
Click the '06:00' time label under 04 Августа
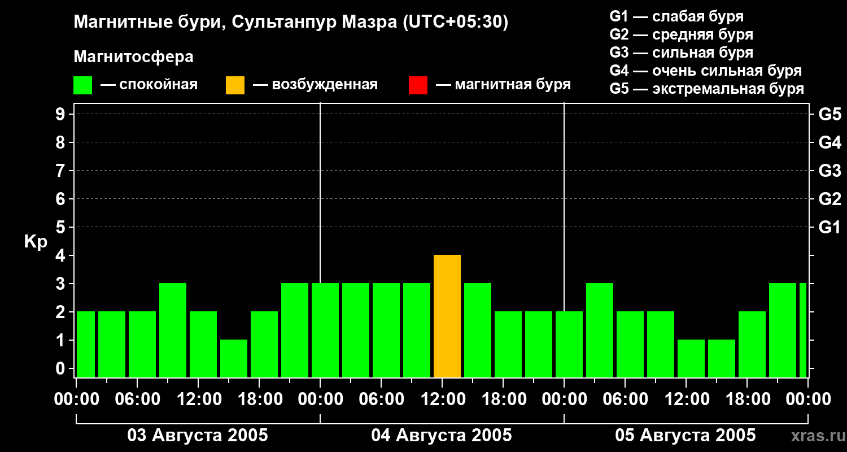(381, 399)
